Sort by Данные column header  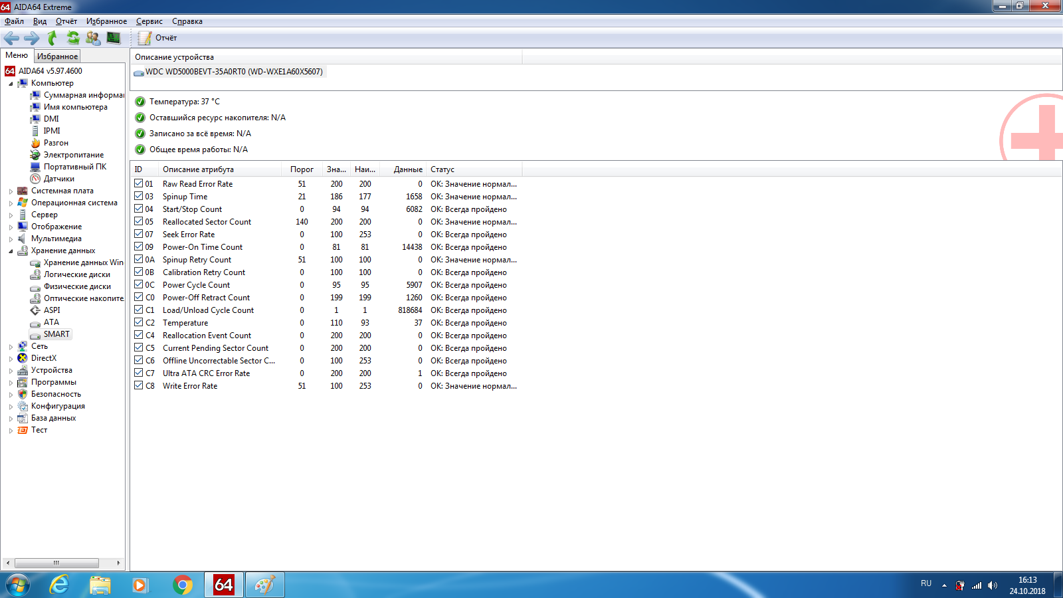click(403, 169)
